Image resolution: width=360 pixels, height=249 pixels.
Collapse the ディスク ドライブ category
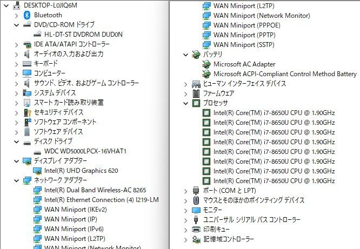(x=17, y=142)
